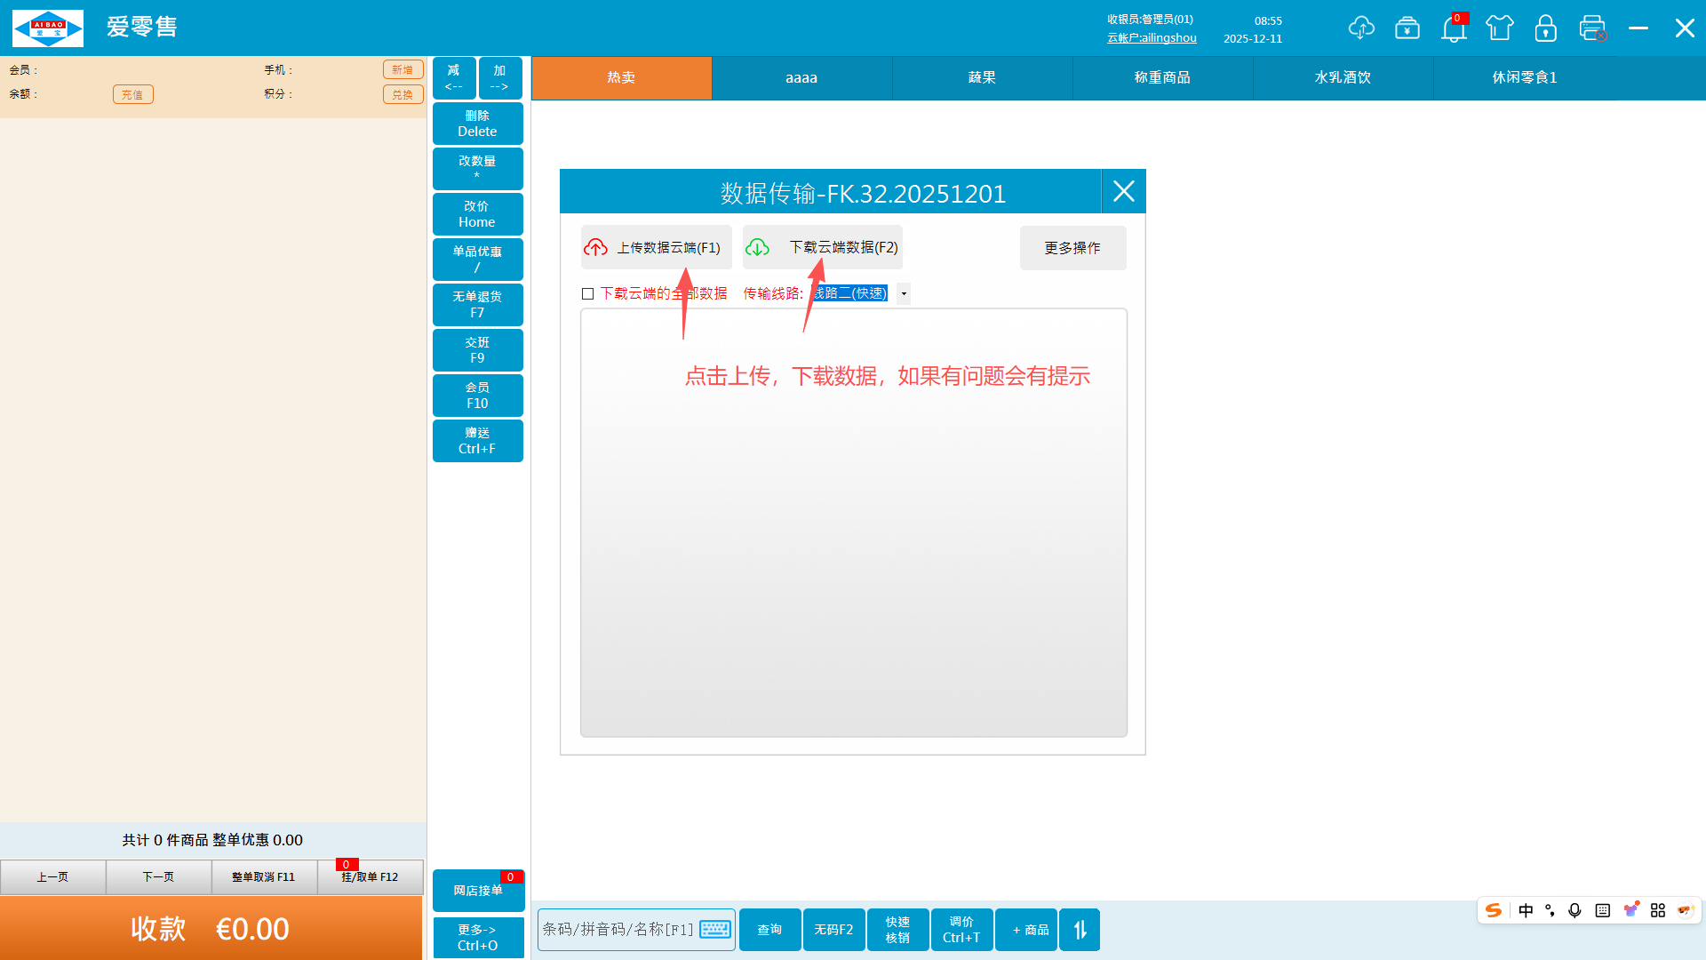
Task: Open notifications bell icon
Action: click(1454, 29)
